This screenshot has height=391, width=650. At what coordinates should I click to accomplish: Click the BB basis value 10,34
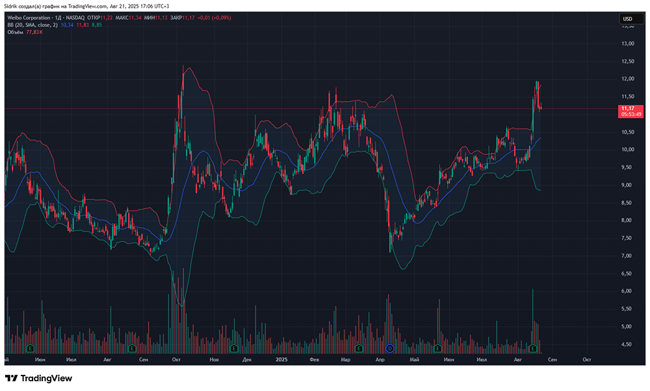[x=67, y=25]
